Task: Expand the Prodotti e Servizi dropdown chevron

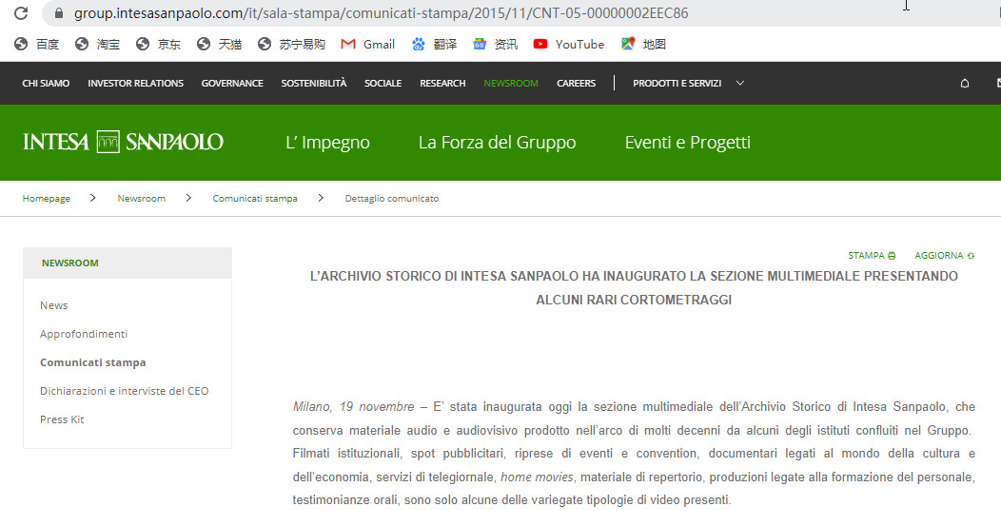Action: [x=740, y=83]
